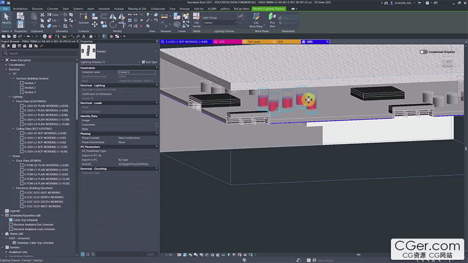Open the family type selector dropdown

coord(156,52)
